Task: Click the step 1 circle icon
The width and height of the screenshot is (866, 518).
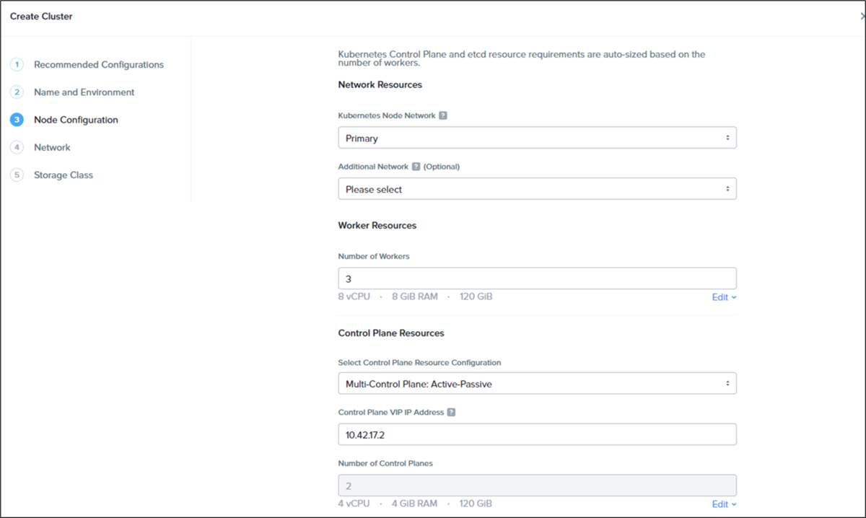Action: click(17, 65)
